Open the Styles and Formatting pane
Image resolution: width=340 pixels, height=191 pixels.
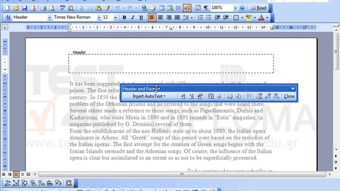point(7,18)
